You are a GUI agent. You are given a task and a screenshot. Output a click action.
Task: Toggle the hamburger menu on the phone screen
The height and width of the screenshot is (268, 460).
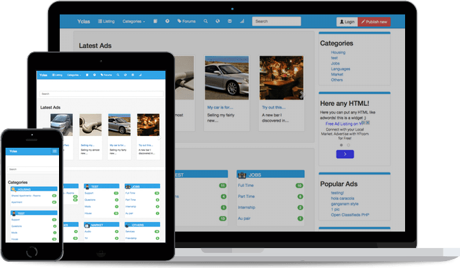point(54,151)
